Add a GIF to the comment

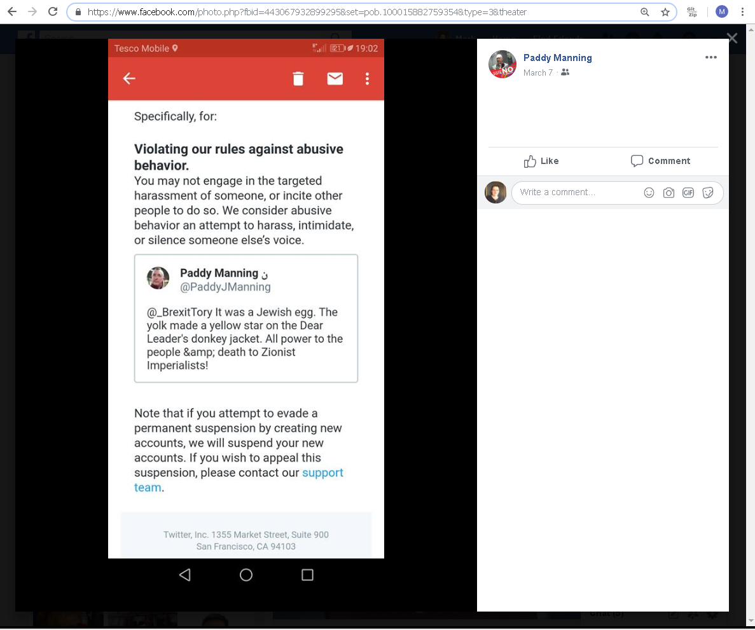point(688,193)
